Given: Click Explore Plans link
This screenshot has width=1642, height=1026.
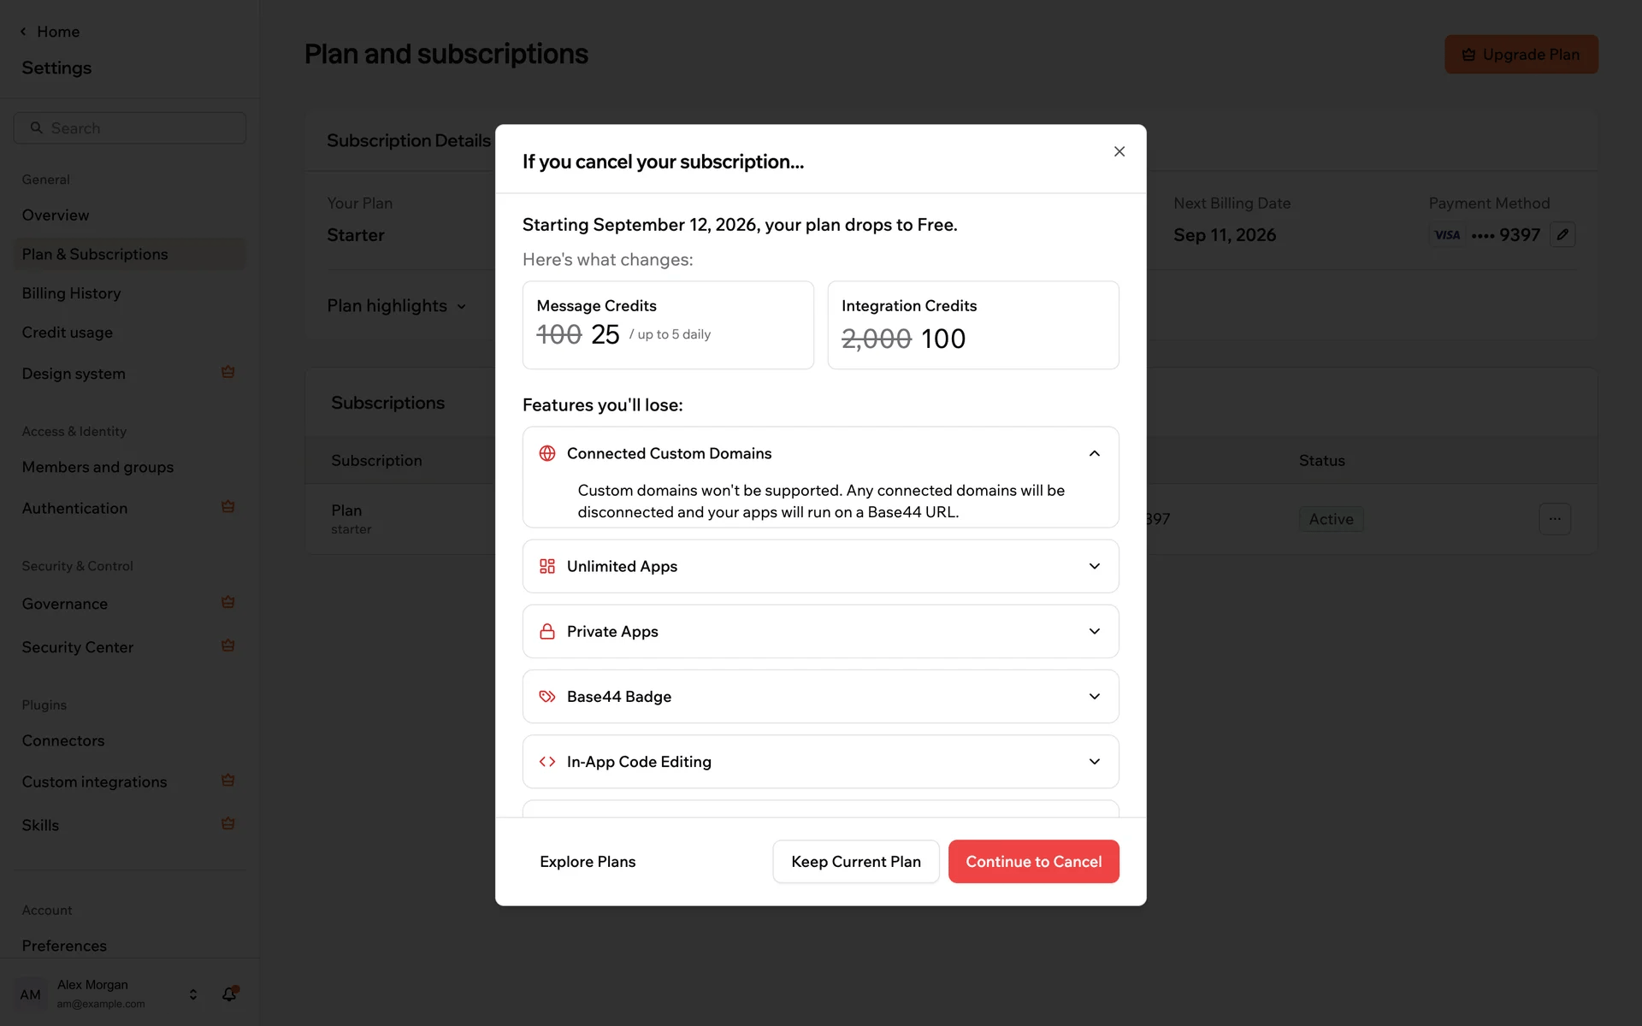Looking at the screenshot, I should 588,861.
